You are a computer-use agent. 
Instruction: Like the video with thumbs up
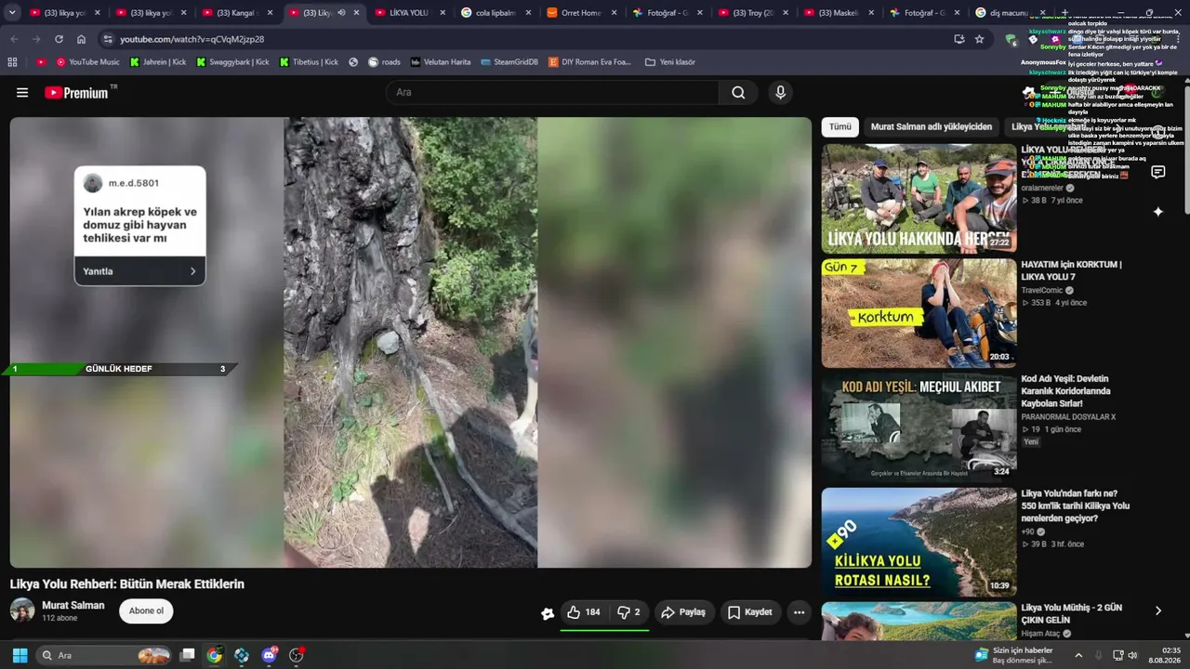(584, 612)
